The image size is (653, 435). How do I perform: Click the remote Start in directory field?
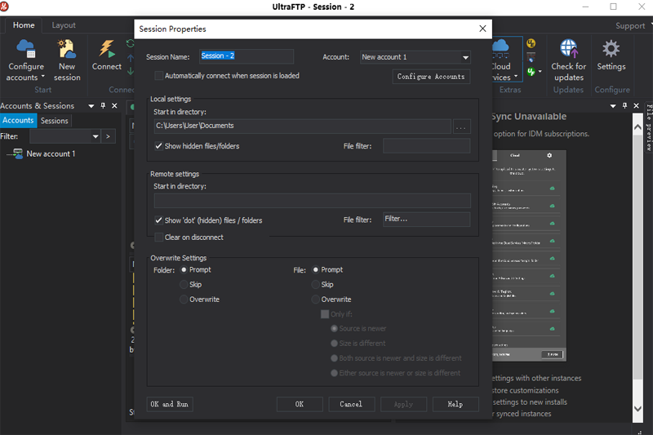312,201
